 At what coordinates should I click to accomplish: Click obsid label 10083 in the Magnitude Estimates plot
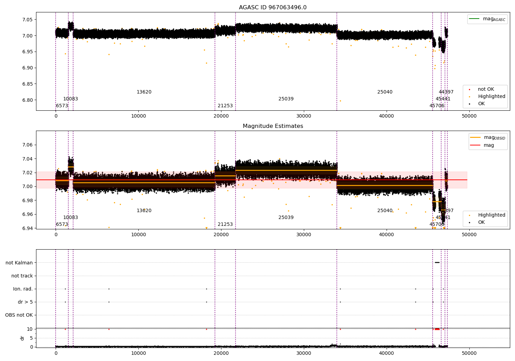[x=70, y=218]
